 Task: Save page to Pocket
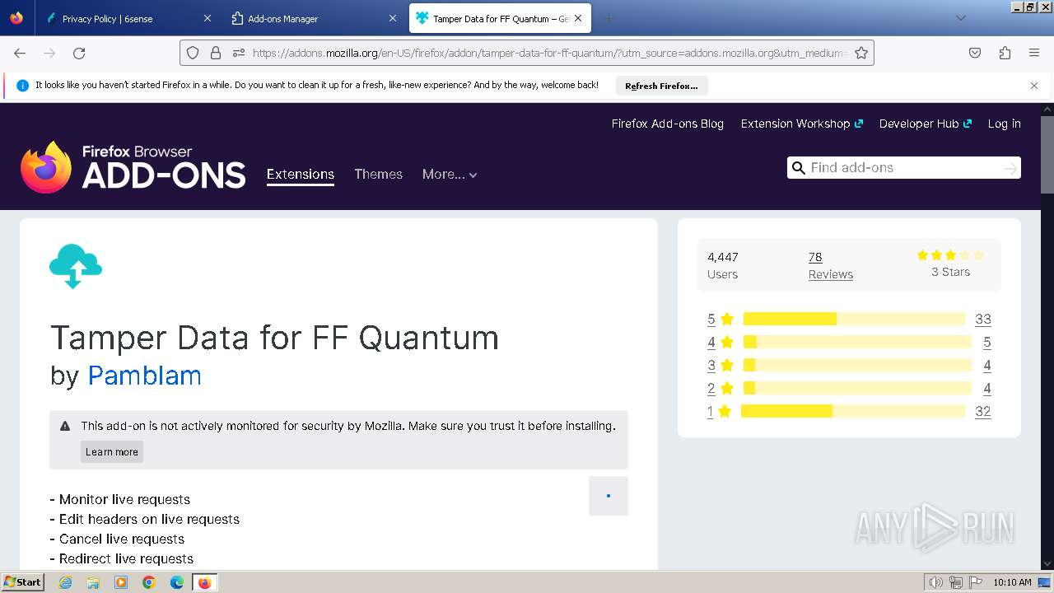tap(975, 53)
